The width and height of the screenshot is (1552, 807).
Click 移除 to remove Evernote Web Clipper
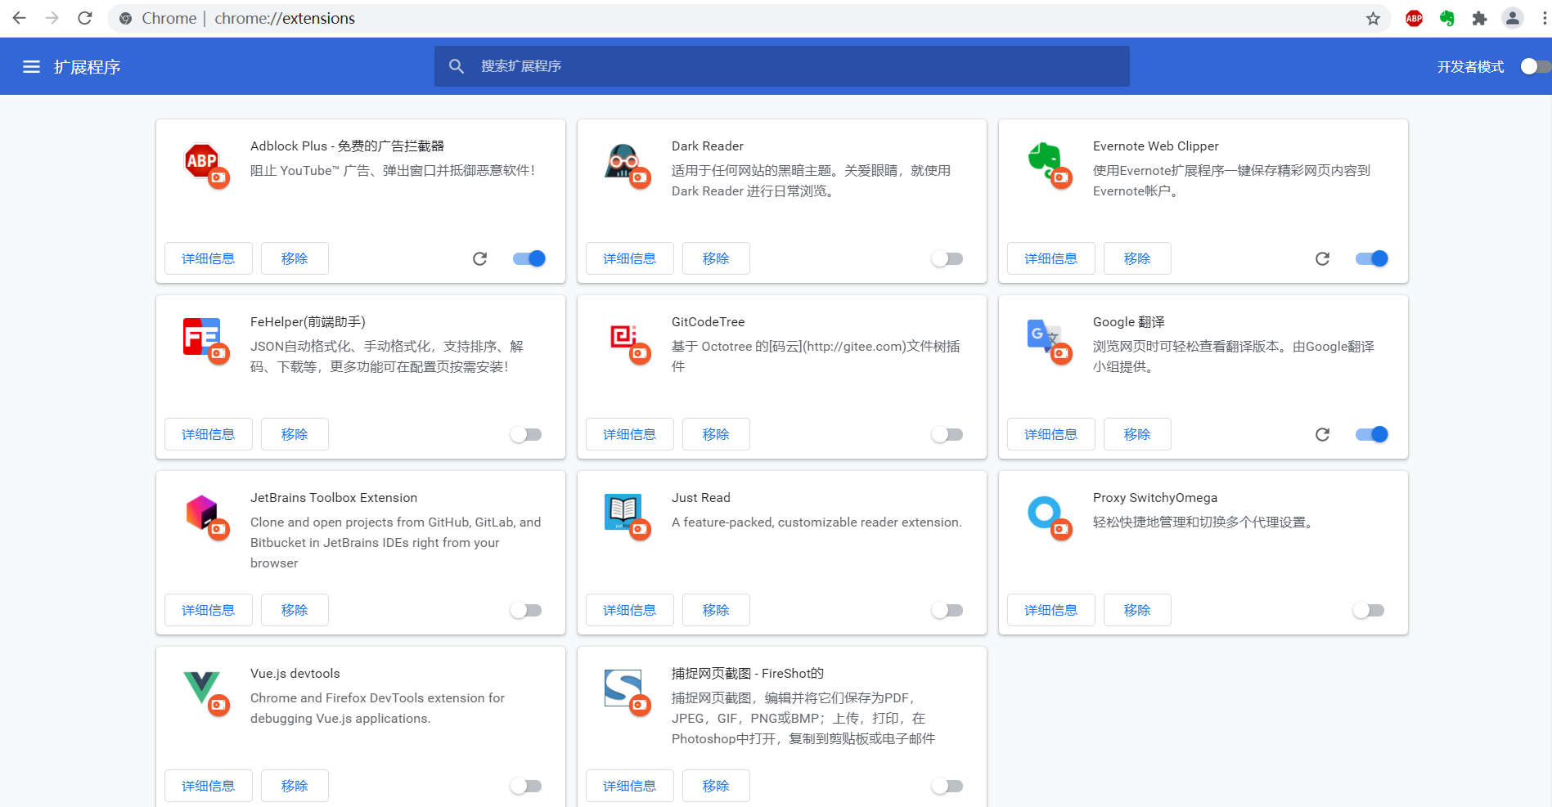(1137, 258)
